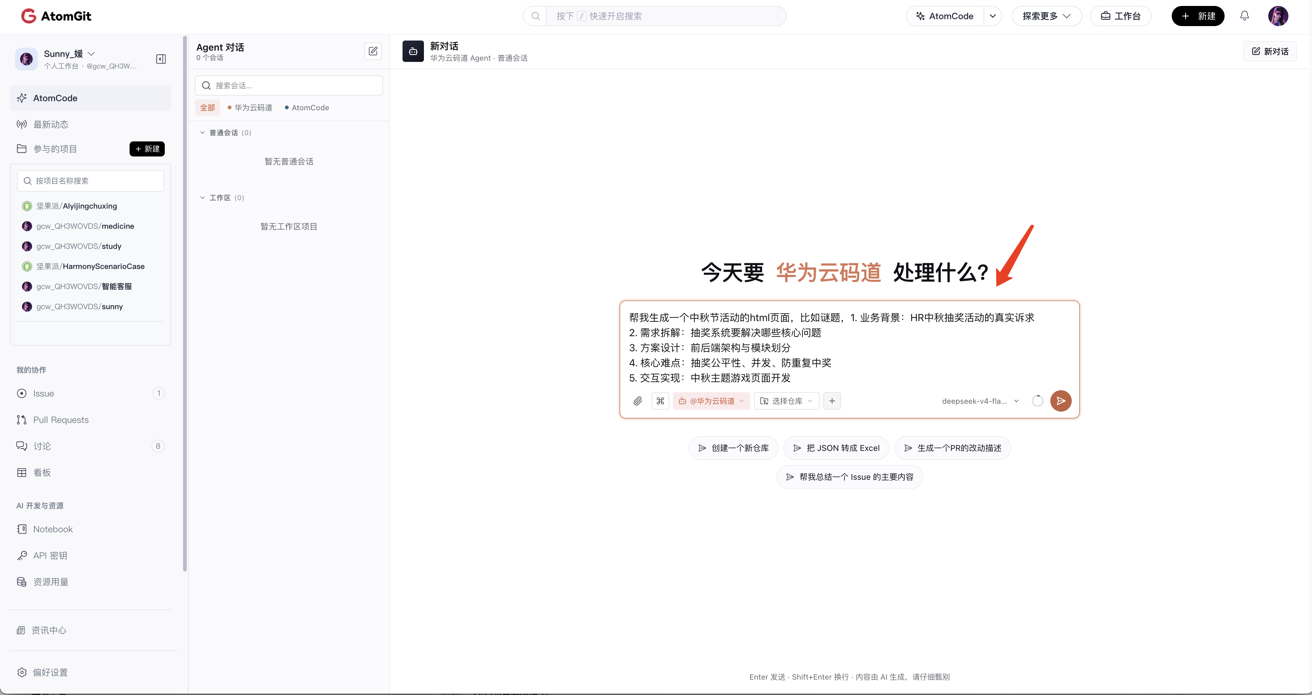The image size is (1312, 695).
Task: Select the 全部 filter tab
Action: (x=207, y=108)
